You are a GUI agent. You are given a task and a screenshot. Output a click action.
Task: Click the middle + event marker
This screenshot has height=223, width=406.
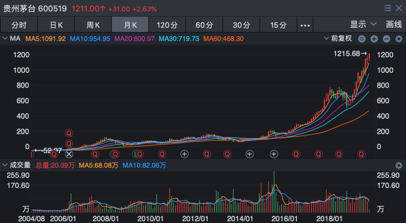tap(250, 154)
